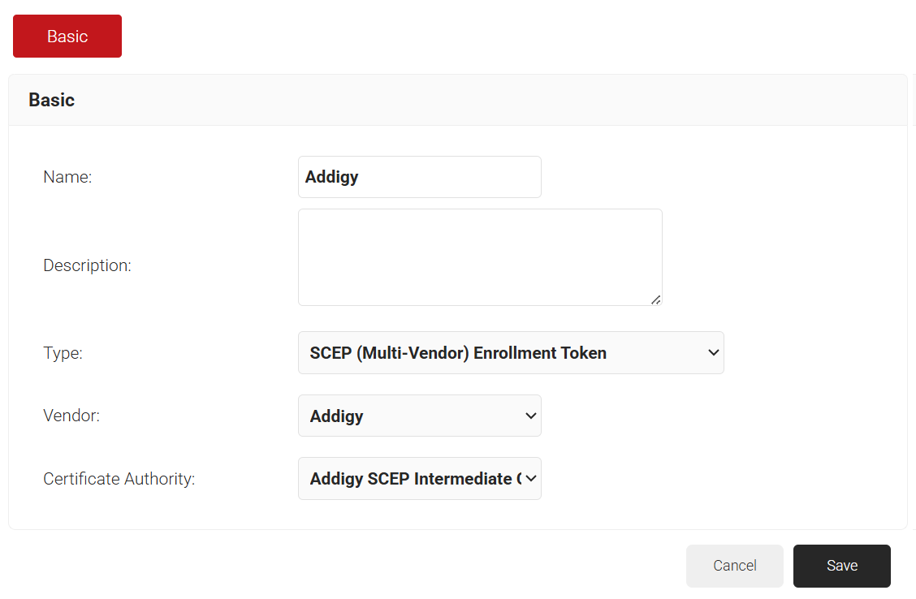
Task: Click the red Basic tab button
Action: [67, 37]
